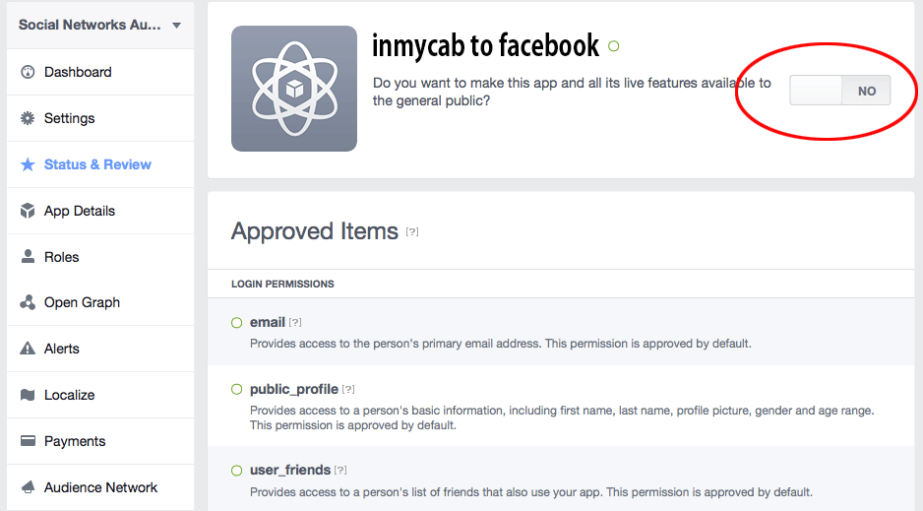Screen dimensions: 923x511
Task: Click the Audience Network megaphone icon
Action: (28, 487)
